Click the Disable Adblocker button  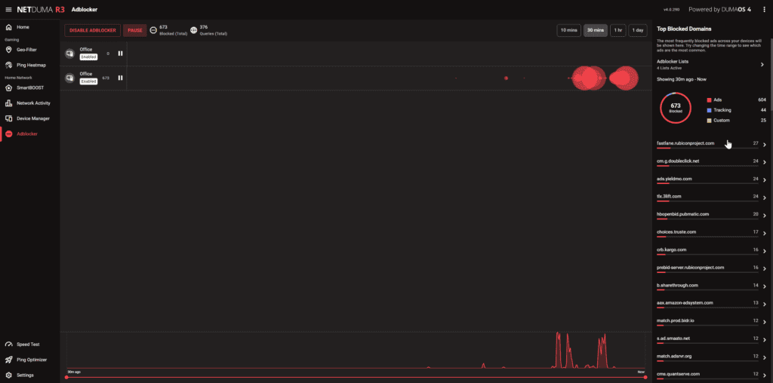click(x=92, y=30)
